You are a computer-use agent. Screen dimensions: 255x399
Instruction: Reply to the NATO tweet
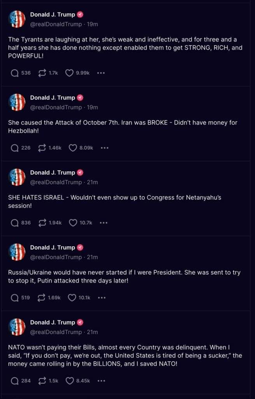coord(15,381)
